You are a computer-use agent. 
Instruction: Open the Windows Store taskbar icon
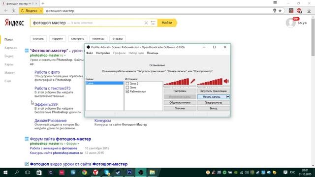click(x=39, y=173)
